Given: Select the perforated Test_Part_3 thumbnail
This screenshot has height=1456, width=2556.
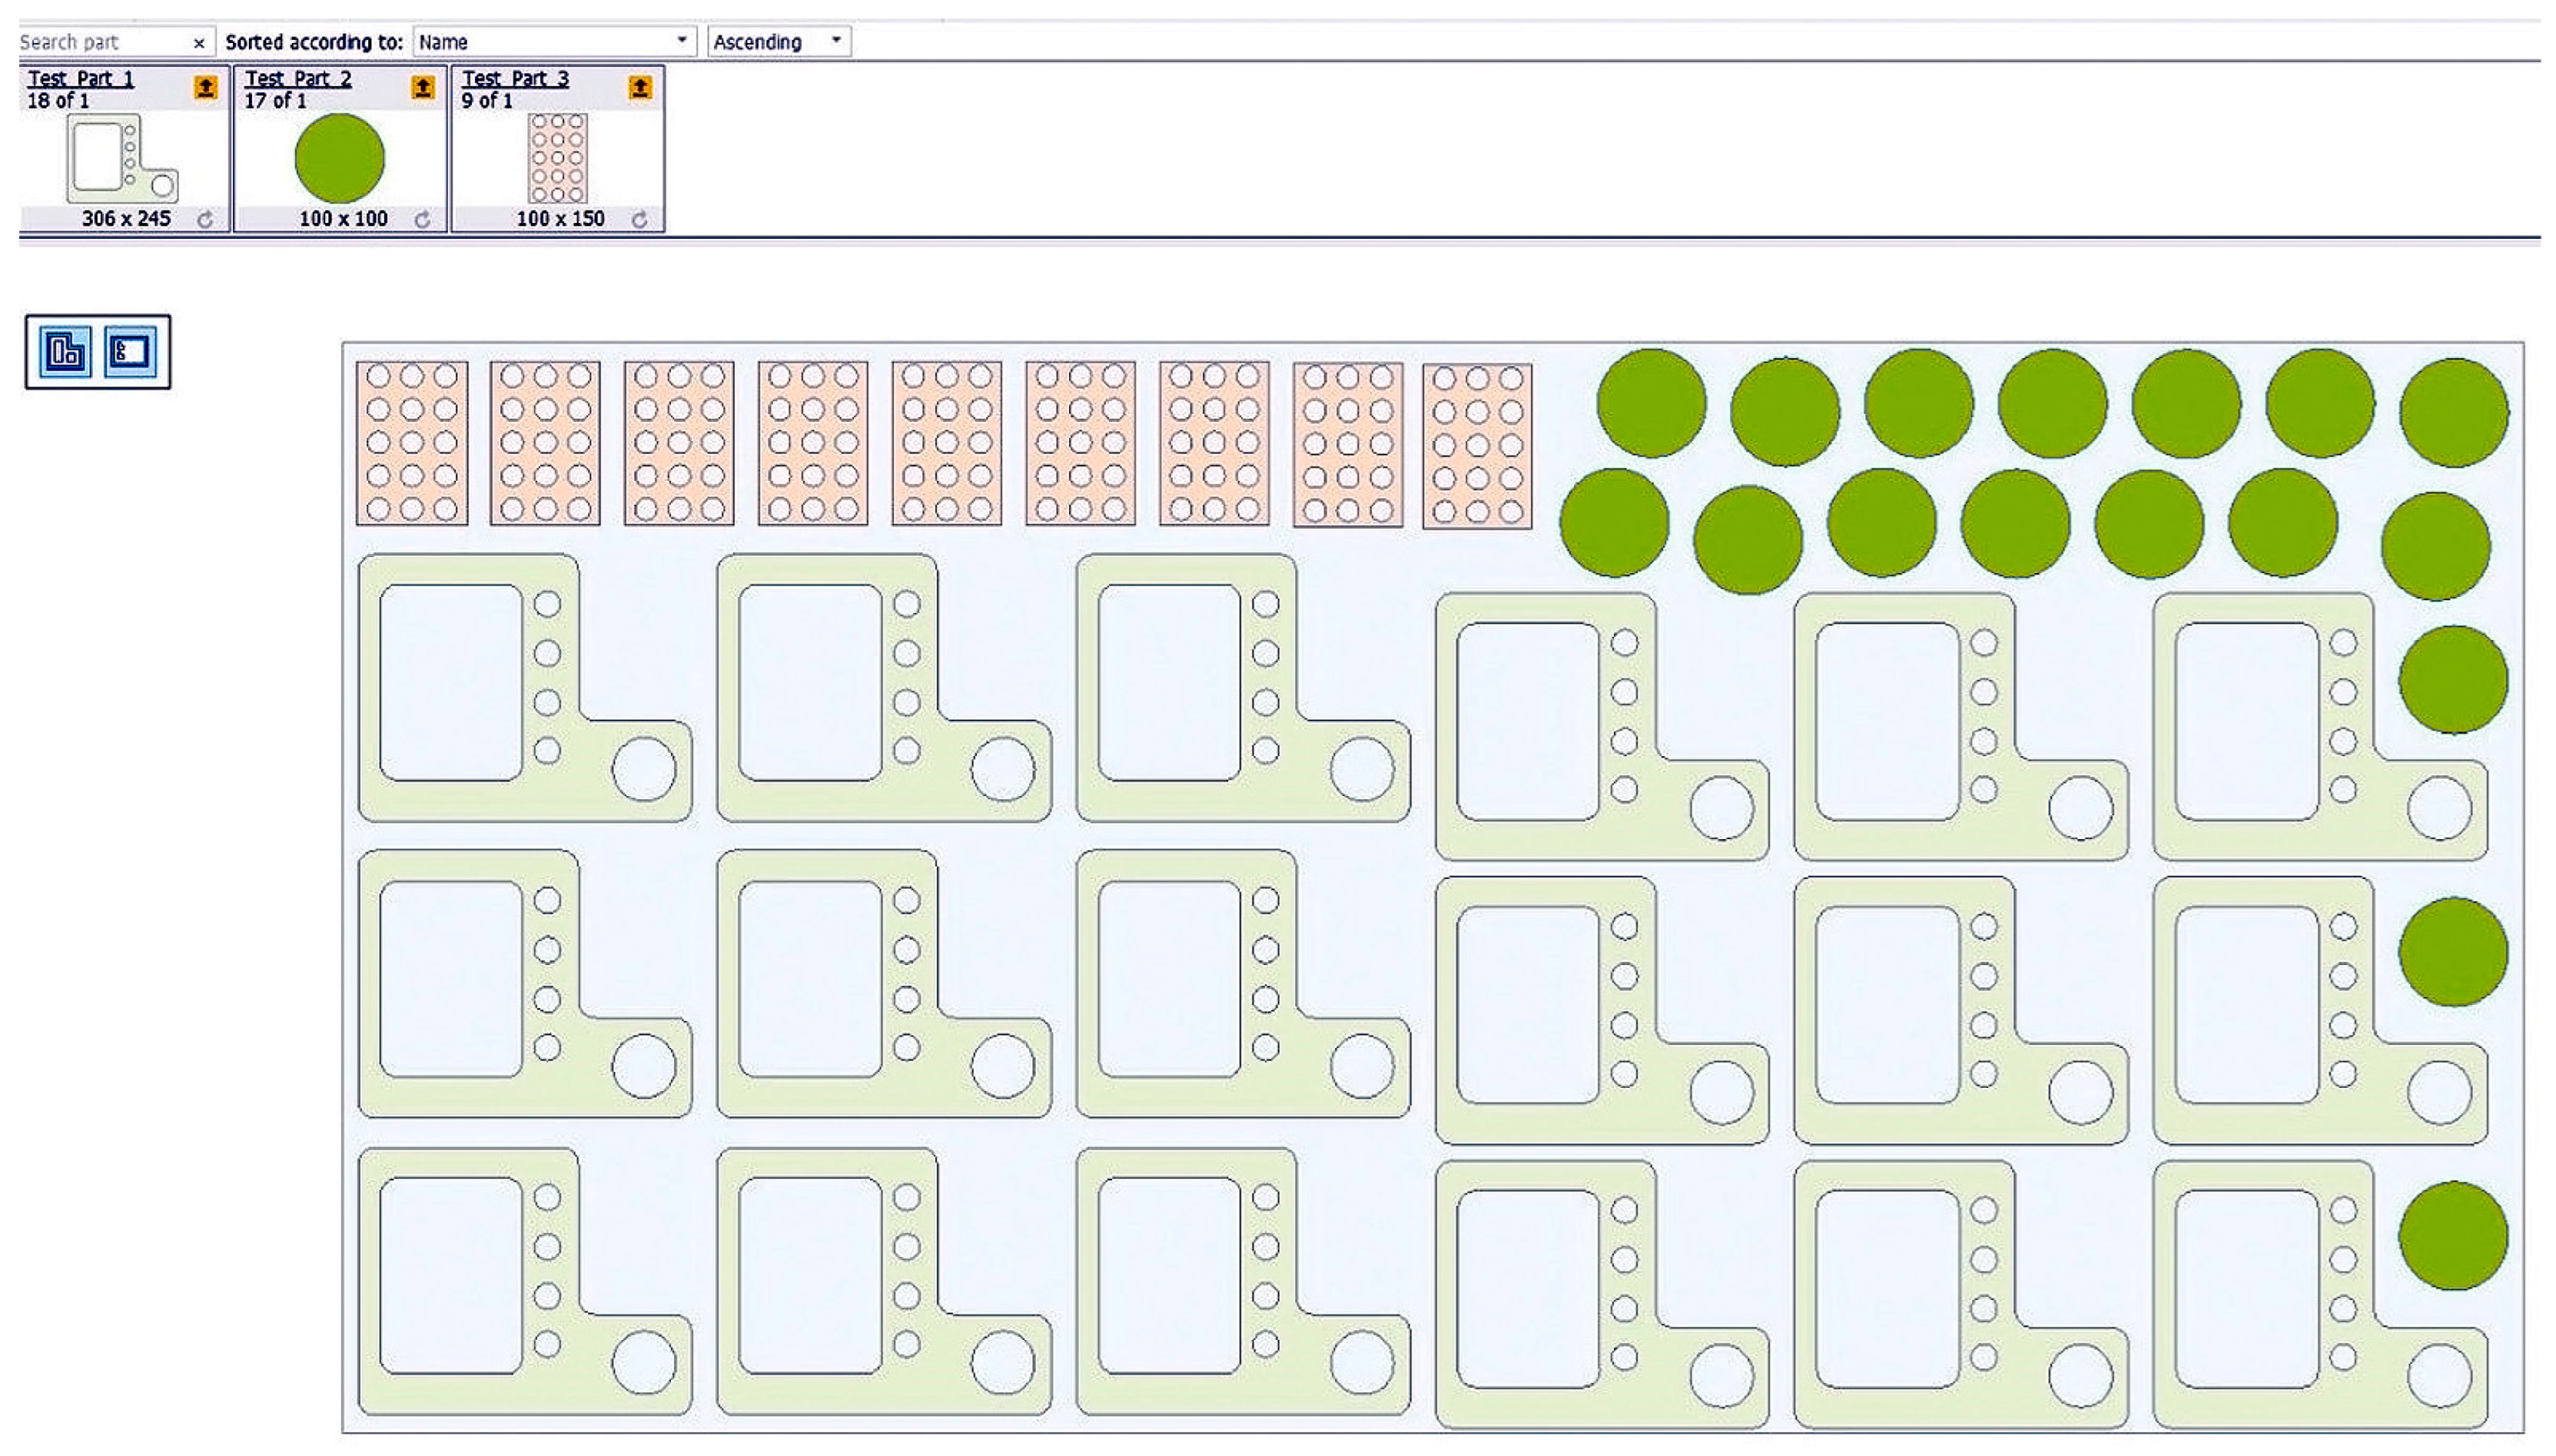Looking at the screenshot, I should coord(557,158).
